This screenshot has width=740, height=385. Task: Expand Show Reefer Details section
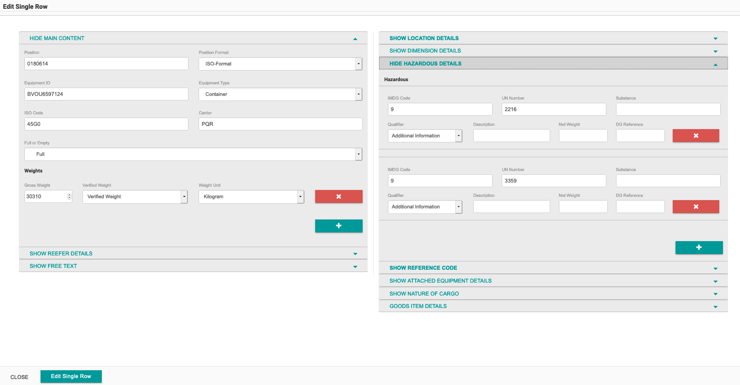click(x=61, y=254)
